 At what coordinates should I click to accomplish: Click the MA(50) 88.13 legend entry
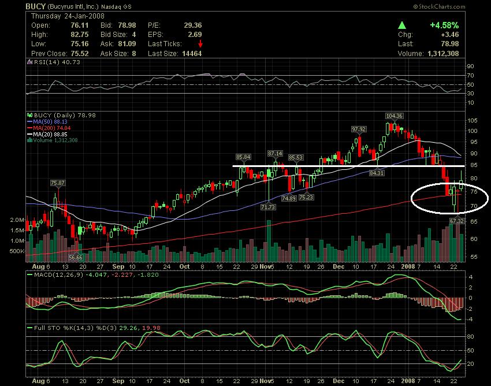(47, 121)
